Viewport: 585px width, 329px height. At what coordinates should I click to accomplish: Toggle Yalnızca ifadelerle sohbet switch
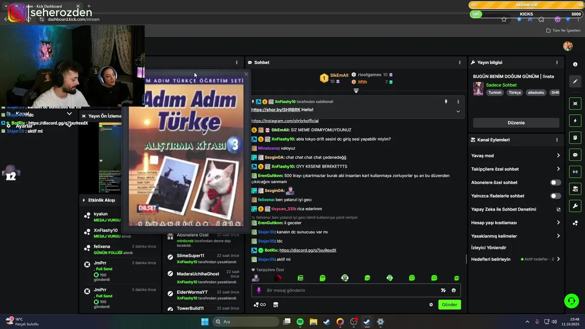[555, 196]
